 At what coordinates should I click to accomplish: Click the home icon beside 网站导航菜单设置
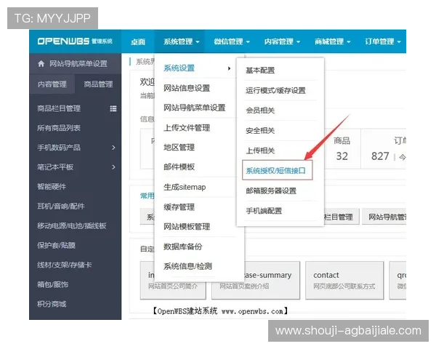[41, 64]
